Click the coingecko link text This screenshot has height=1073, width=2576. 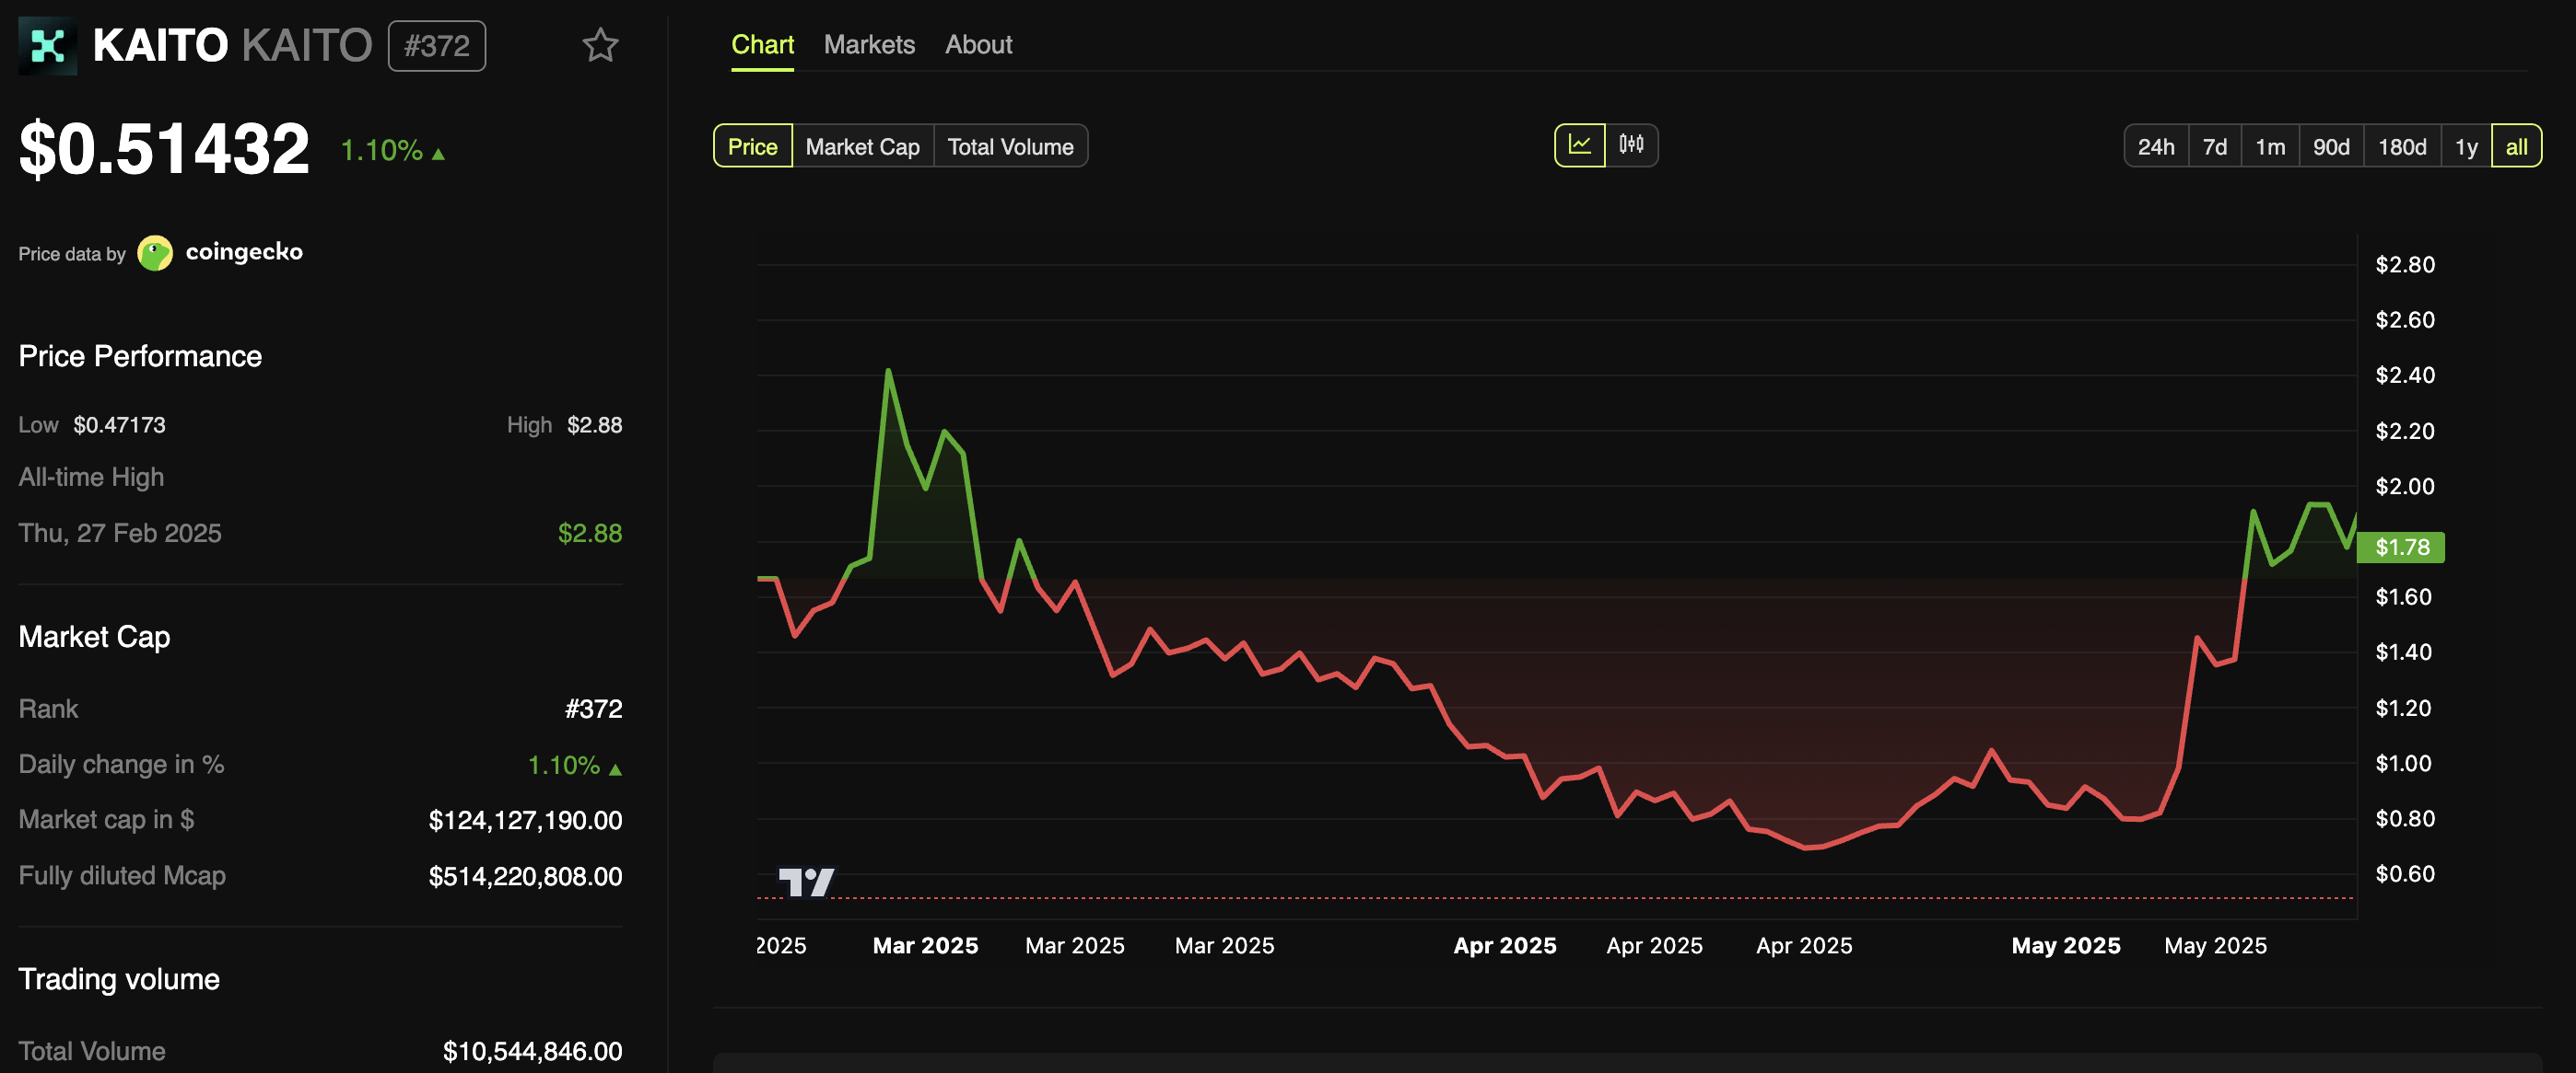[244, 252]
